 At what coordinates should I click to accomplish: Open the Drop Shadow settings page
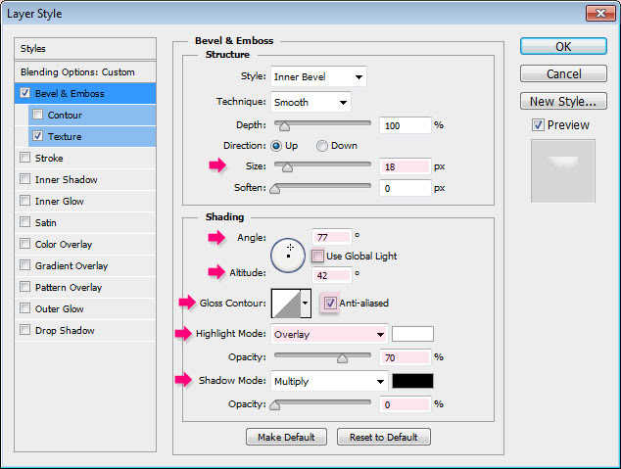(x=65, y=331)
